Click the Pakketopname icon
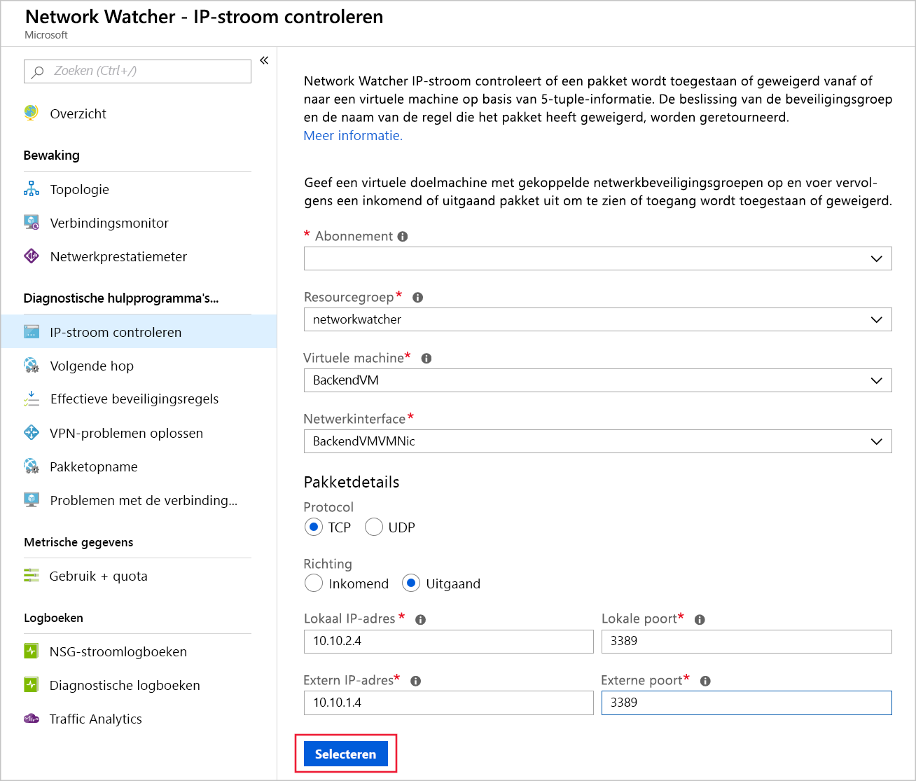The image size is (916, 781). [32, 466]
